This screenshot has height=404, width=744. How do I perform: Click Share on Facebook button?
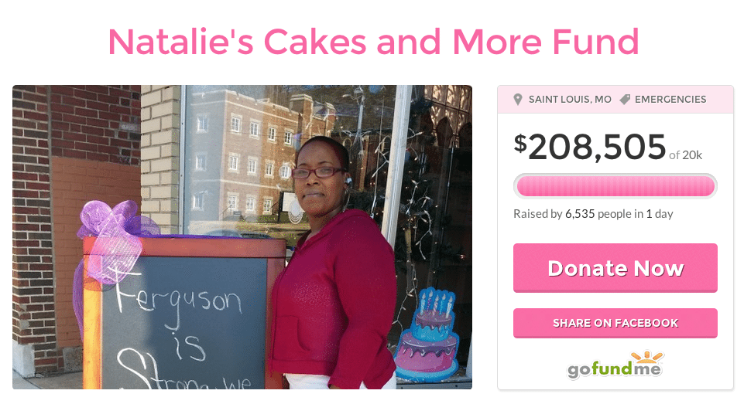pos(615,323)
